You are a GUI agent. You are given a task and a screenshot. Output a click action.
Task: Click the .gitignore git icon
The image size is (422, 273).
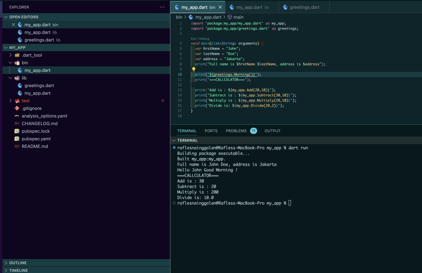click(17, 108)
